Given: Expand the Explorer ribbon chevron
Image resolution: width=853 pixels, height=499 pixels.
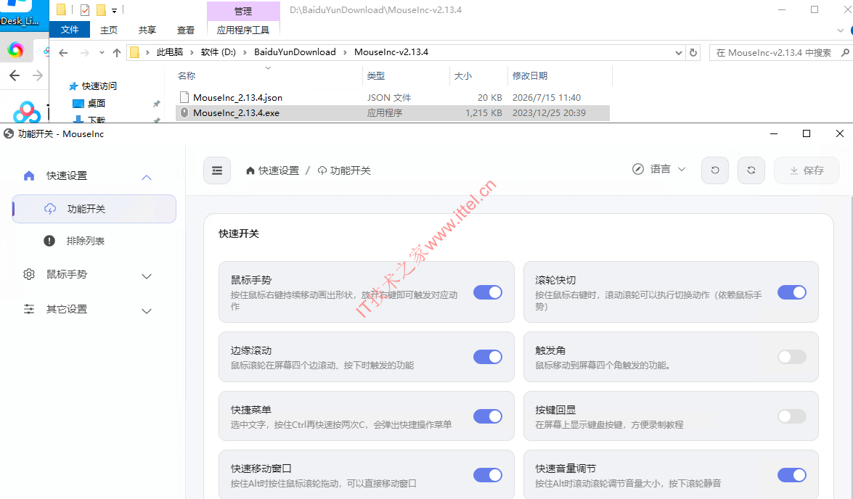Looking at the screenshot, I should 841,30.
